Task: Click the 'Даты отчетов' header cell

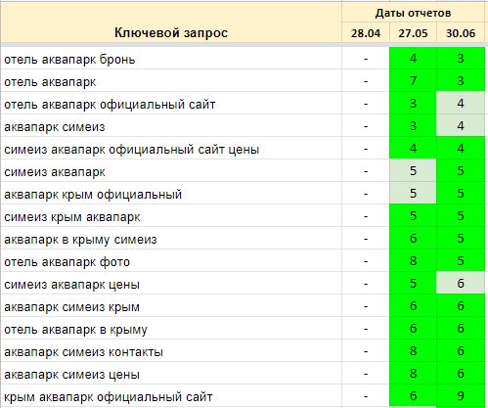Action: tap(413, 13)
